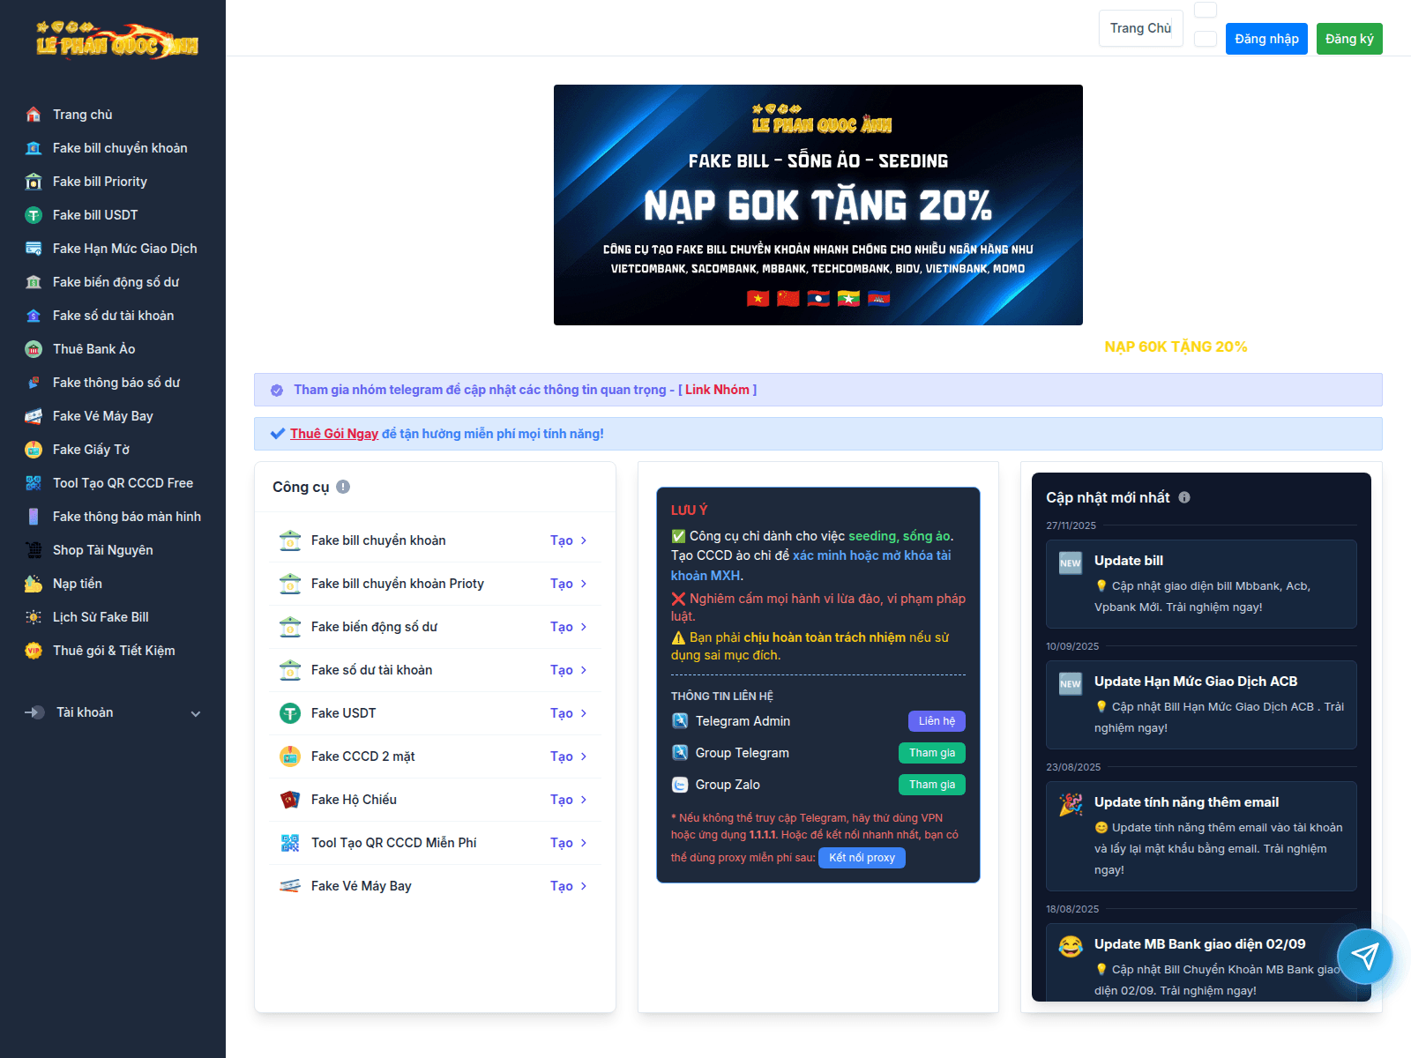
Task: Click the Fake Vé Máy Bay tool row
Action: 435,886
